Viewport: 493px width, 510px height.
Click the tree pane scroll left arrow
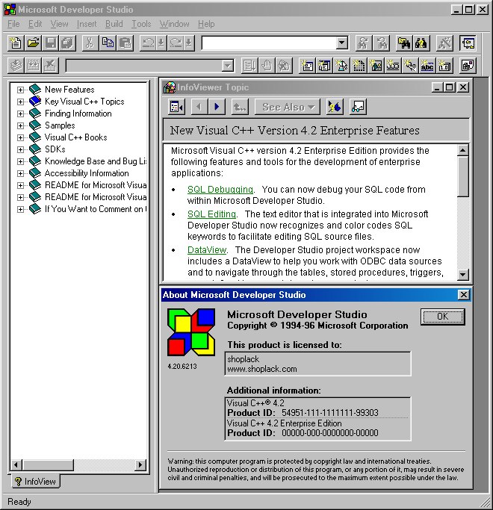(16, 464)
